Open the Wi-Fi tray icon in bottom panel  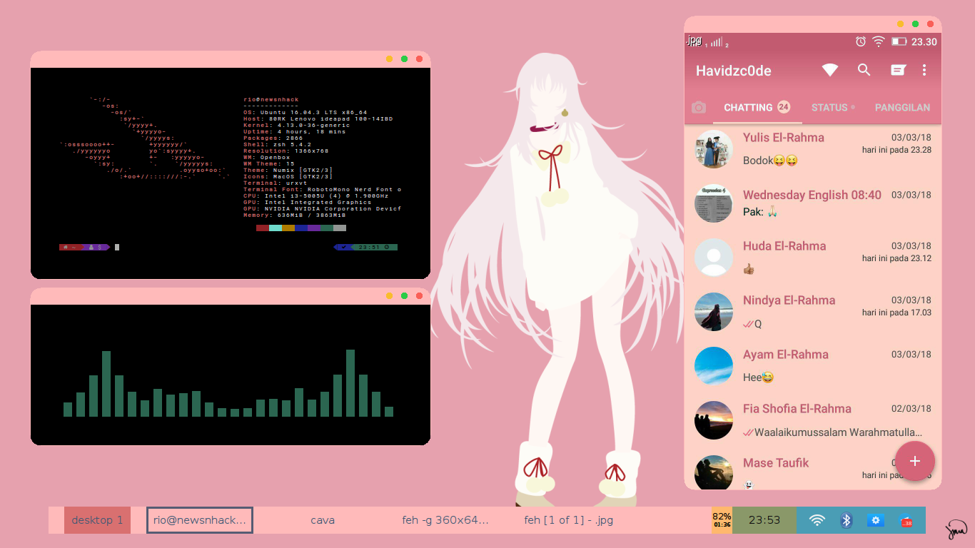[817, 520]
